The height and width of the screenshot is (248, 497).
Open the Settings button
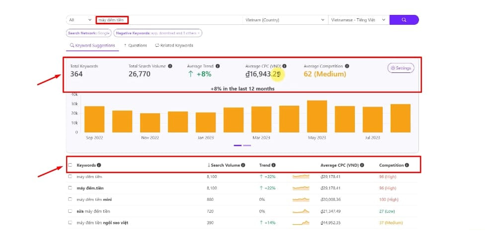(x=401, y=68)
